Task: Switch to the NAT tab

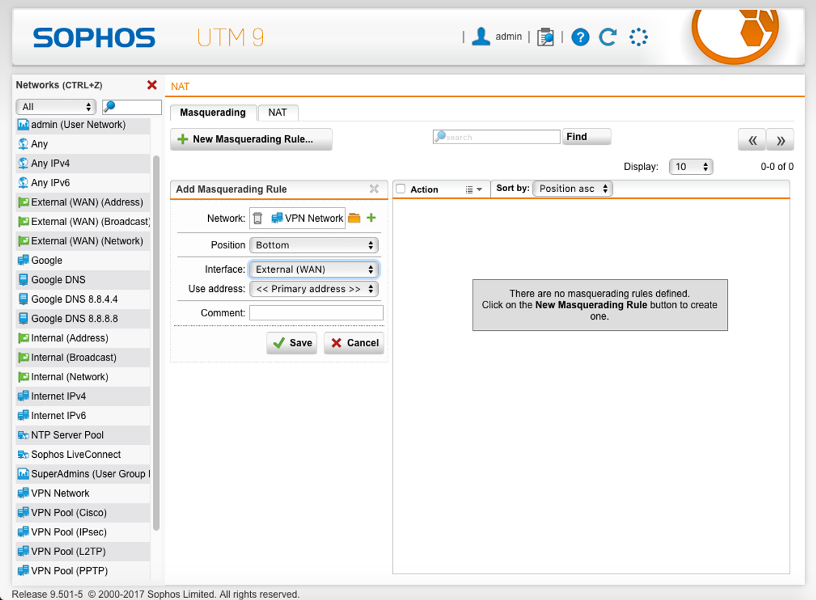Action: tap(277, 112)
